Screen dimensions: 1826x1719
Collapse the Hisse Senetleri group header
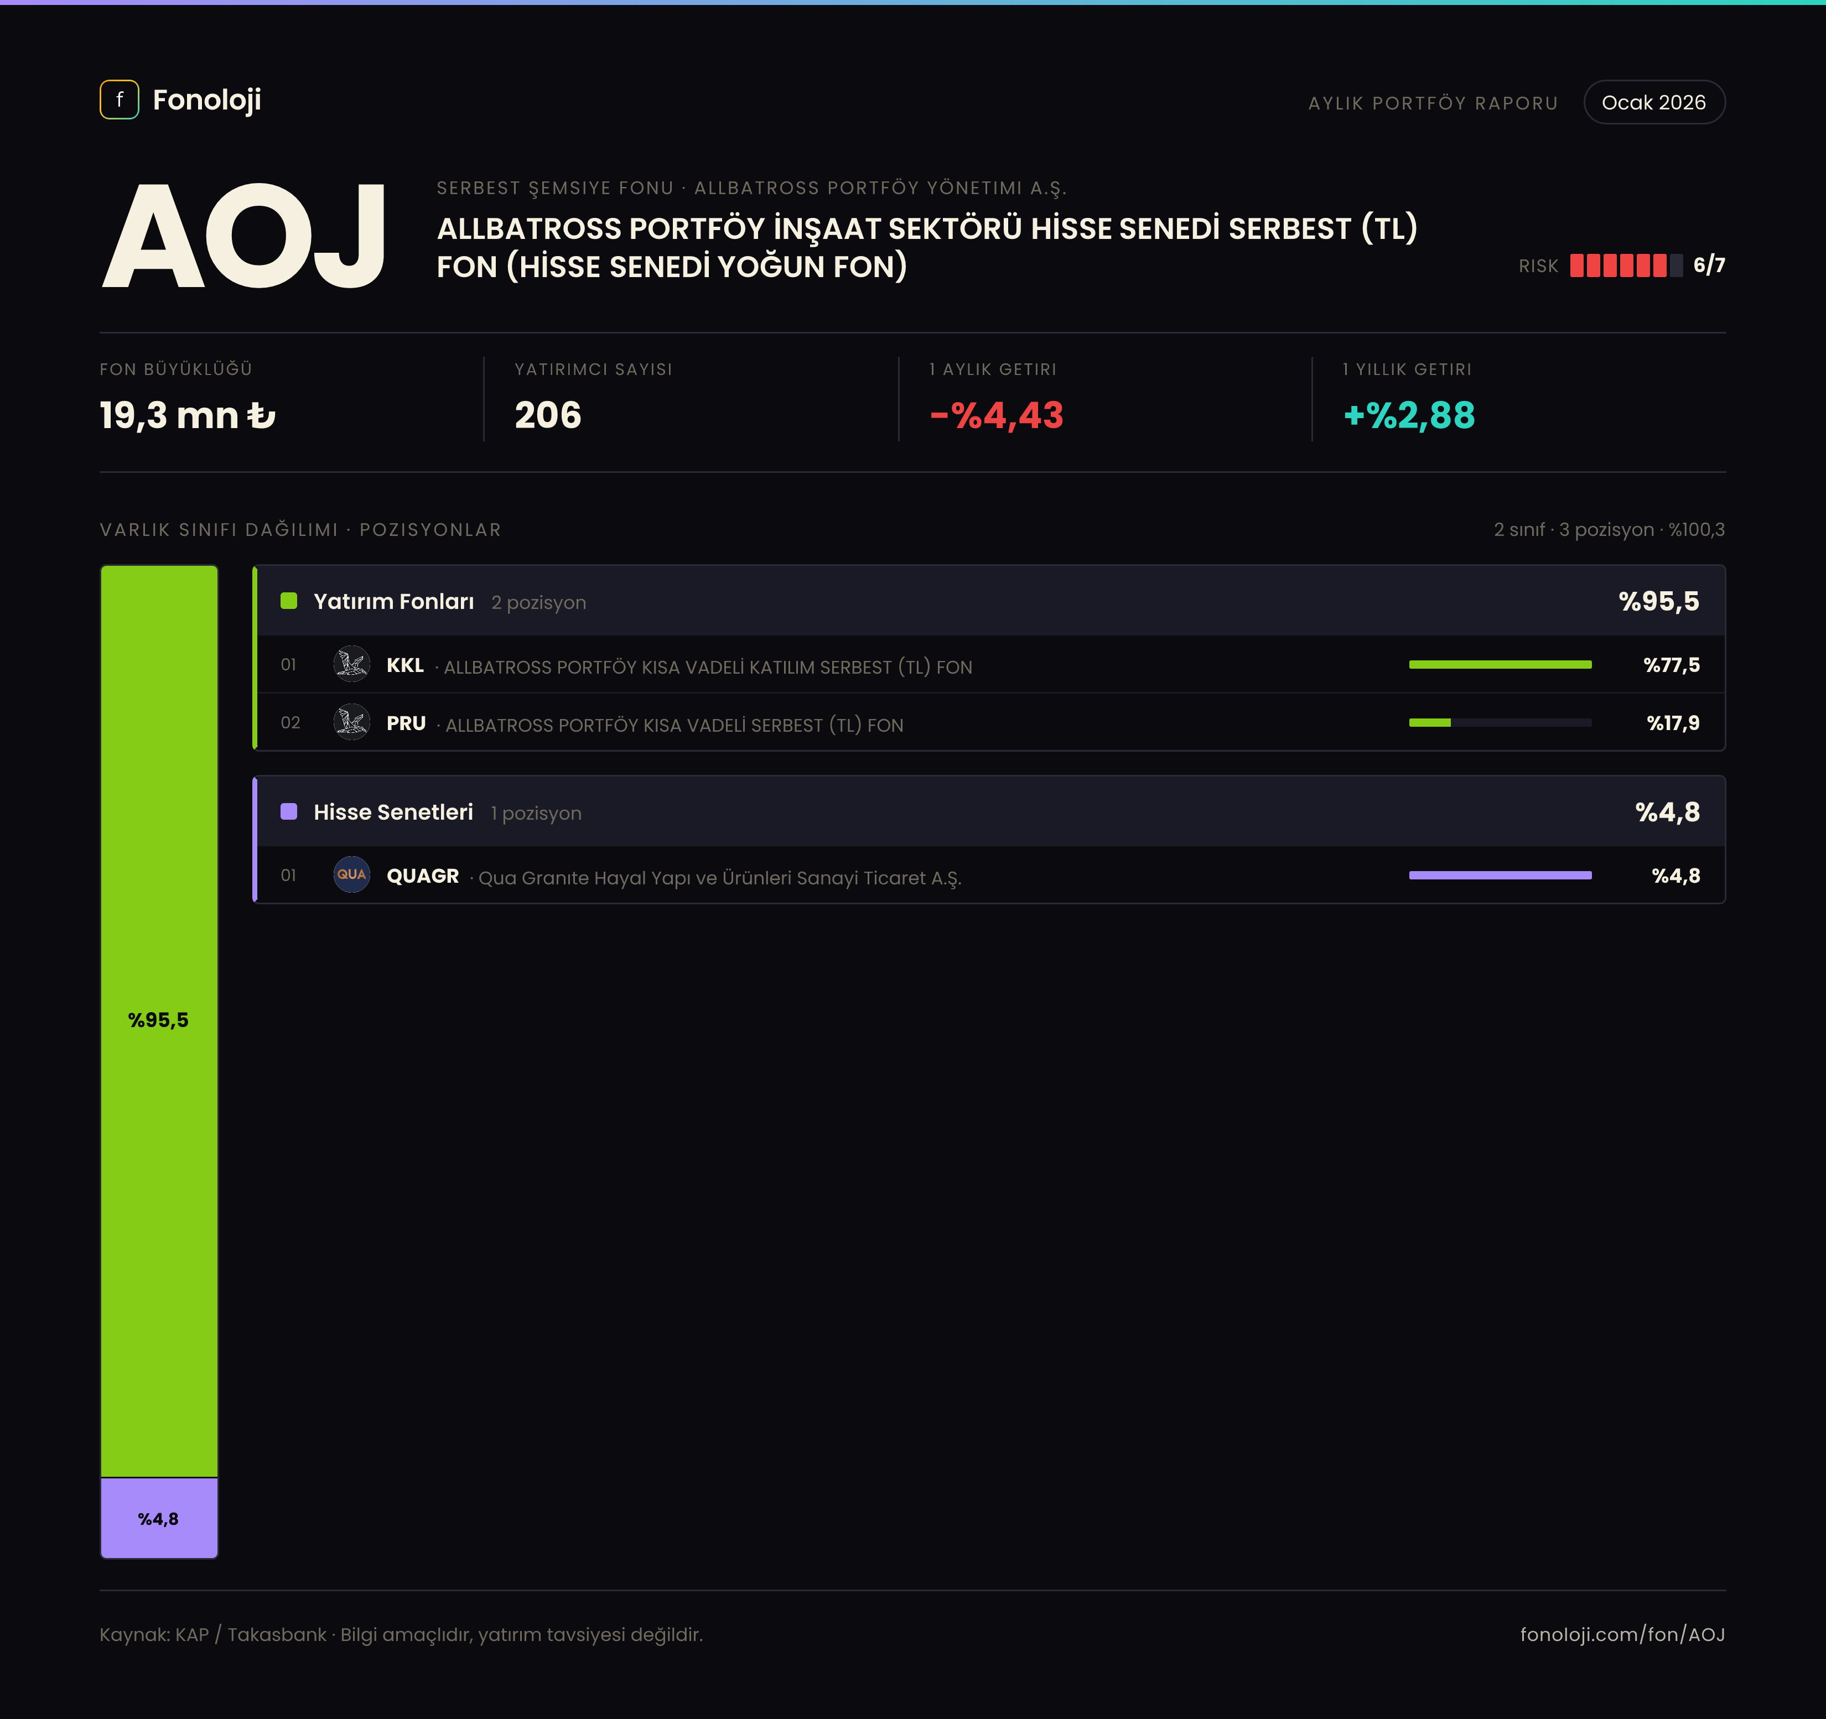click(x=990, y=812)
